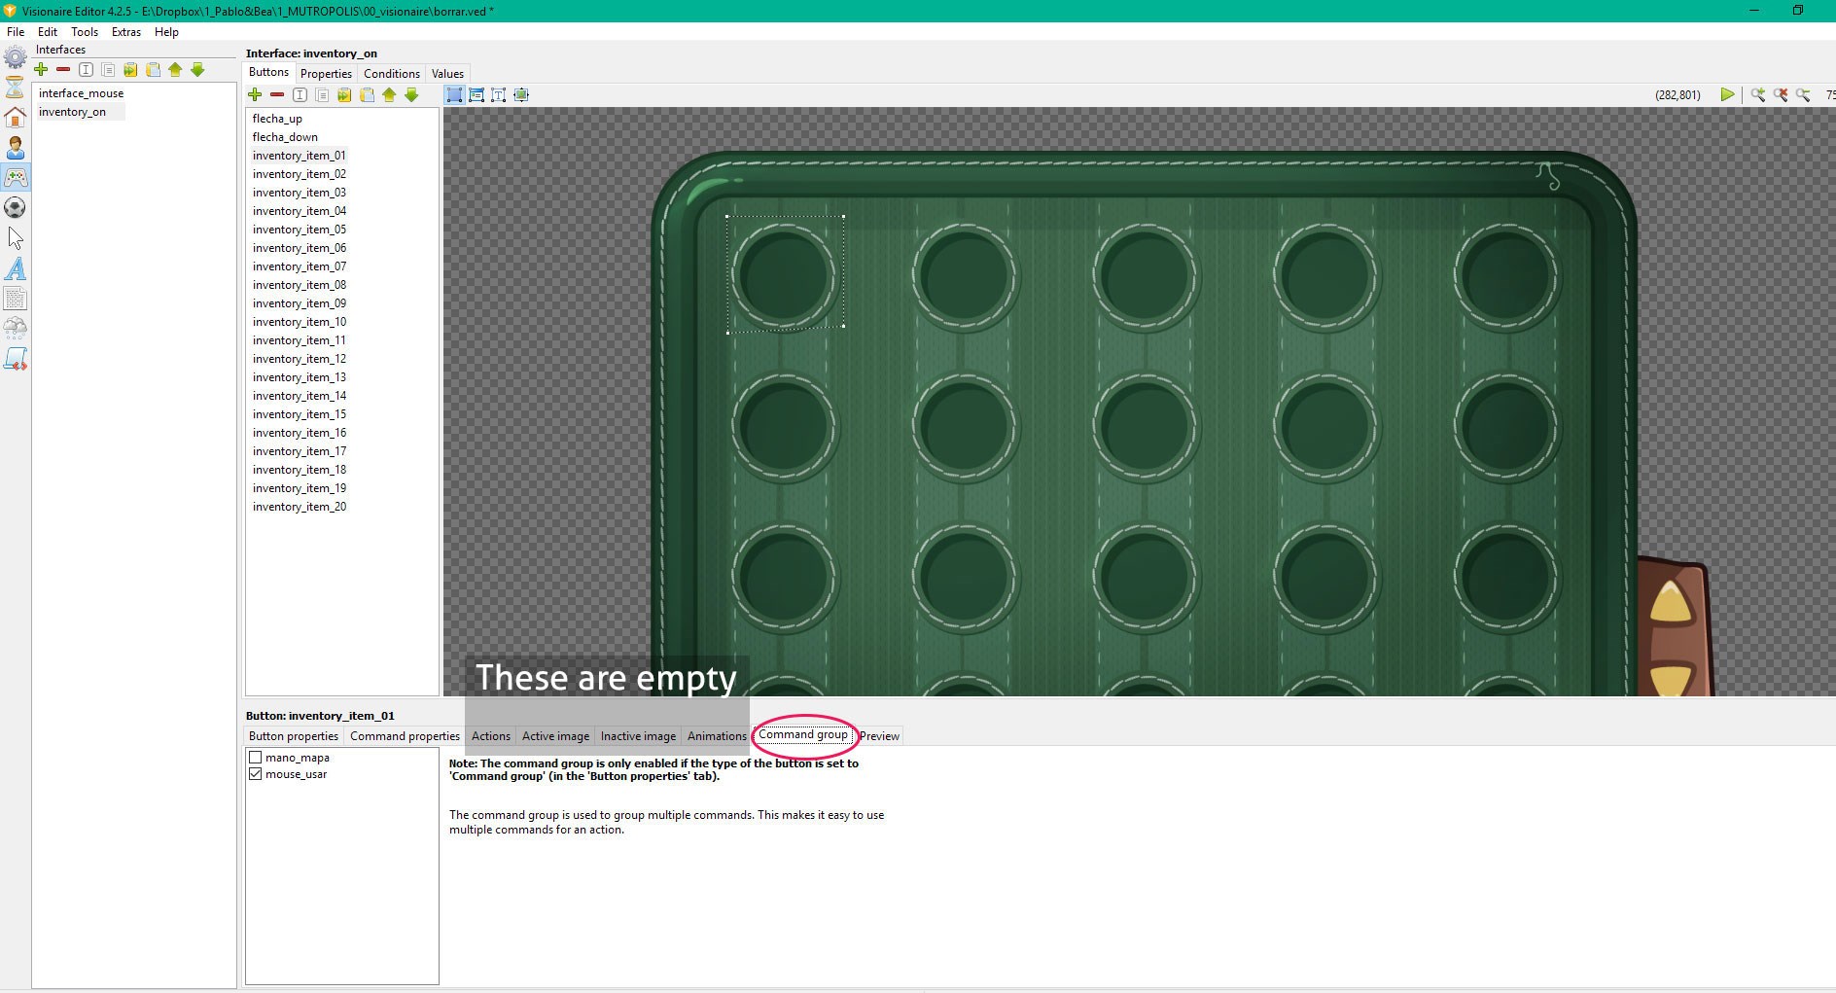Select inventory_item_20 in the button list

coord(300,507)
